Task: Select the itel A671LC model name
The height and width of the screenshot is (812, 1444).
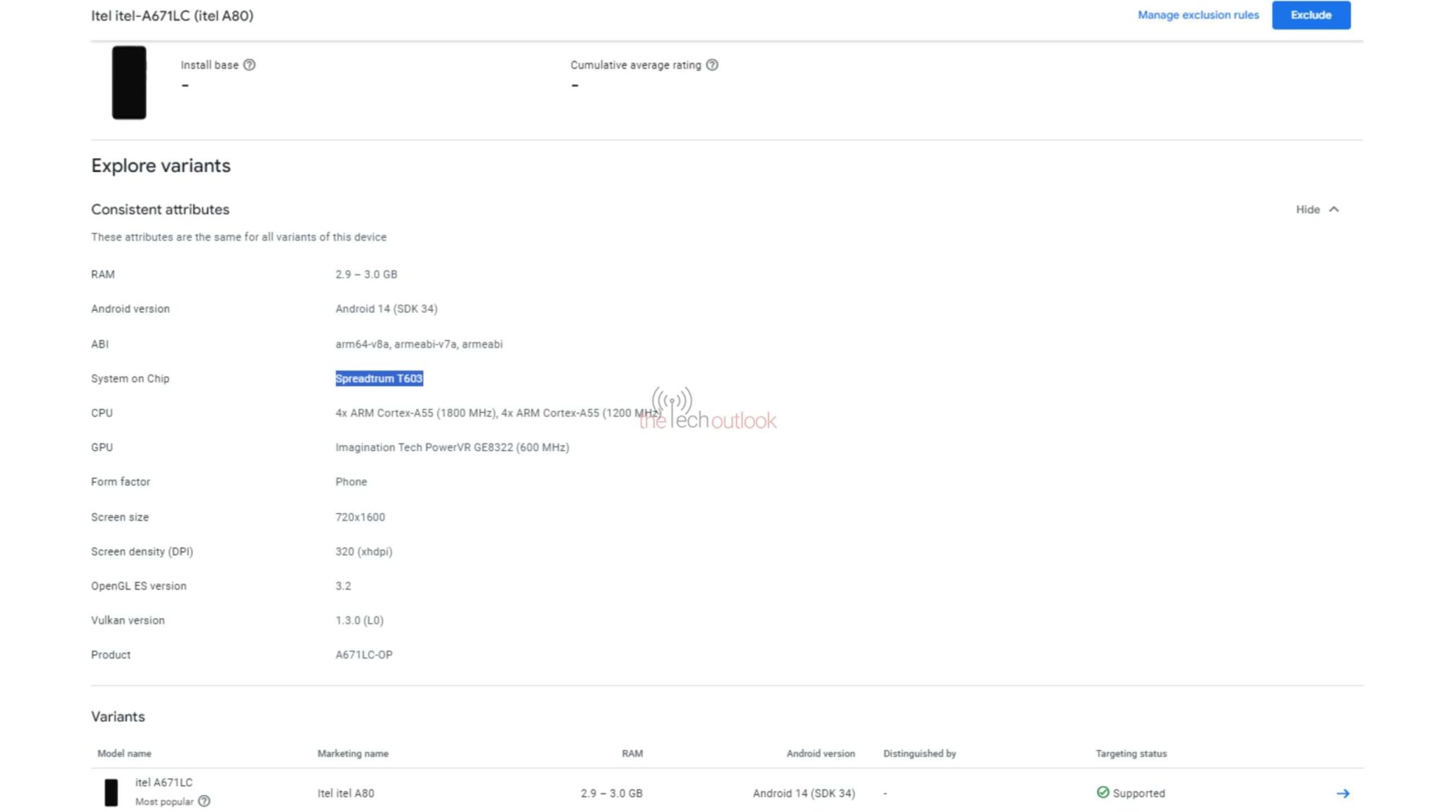Action: click(163, 782)
